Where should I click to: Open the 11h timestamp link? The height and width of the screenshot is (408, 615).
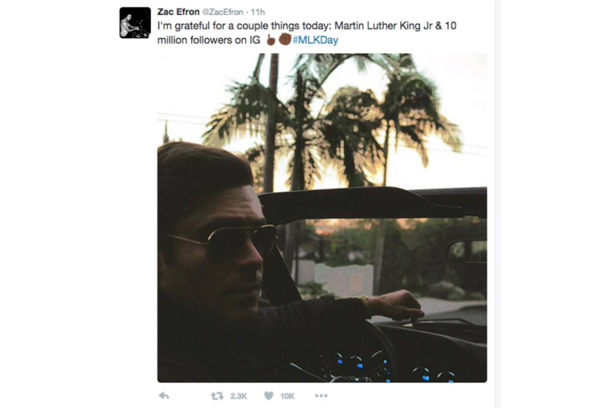click(x=257, y=12)
